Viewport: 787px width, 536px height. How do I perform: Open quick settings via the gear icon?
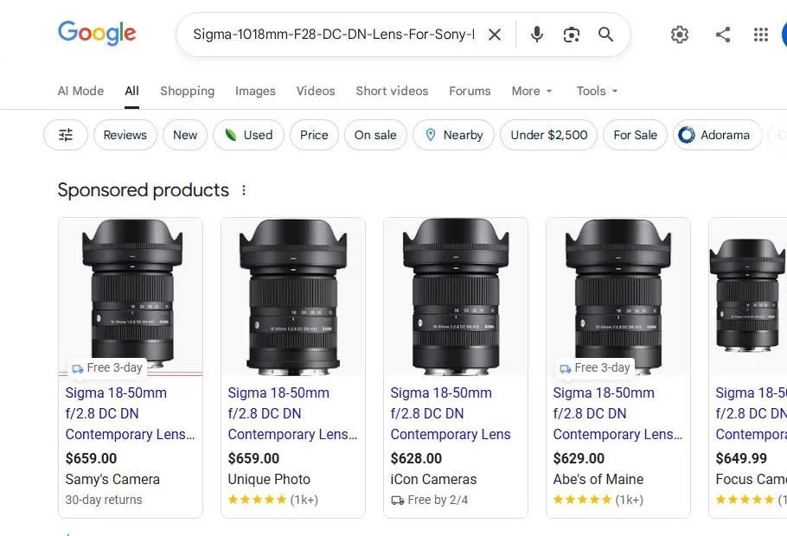pos(680,35)
